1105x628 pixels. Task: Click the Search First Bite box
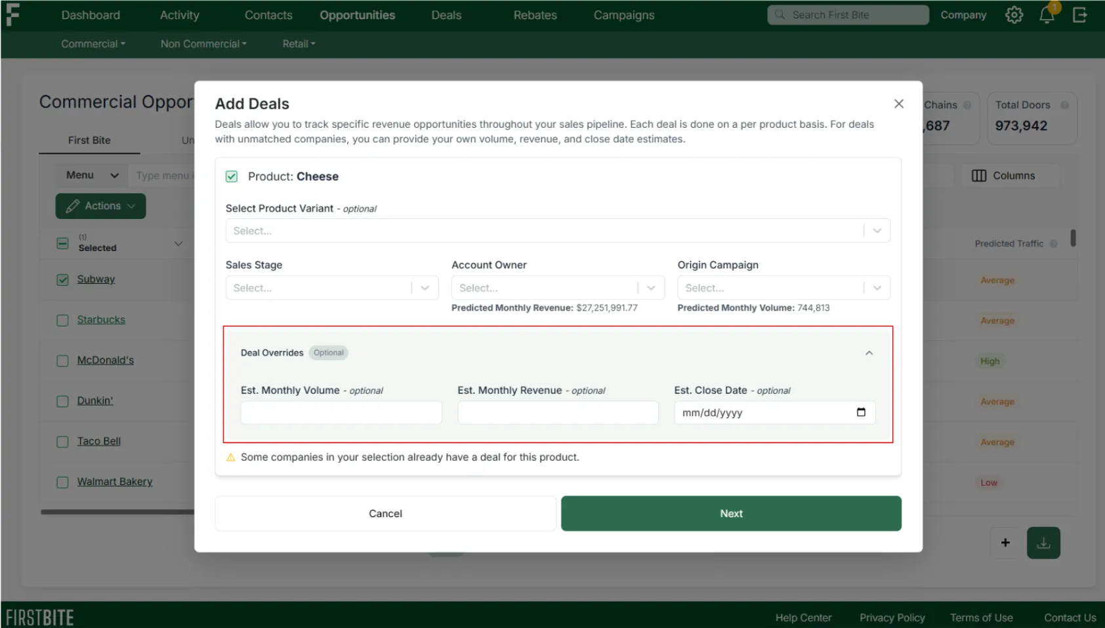848,14
